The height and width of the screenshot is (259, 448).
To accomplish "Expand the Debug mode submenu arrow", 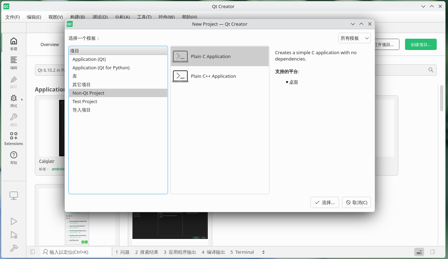I will coord(22,100).
